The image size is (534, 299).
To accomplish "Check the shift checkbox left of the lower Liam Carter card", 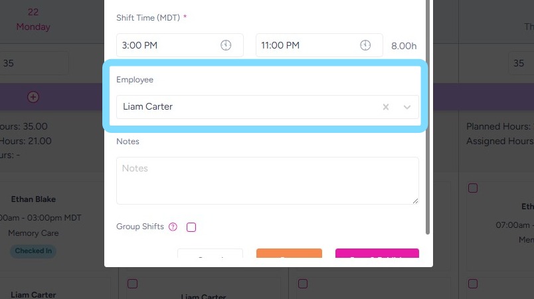I will (x=132, y=284).
